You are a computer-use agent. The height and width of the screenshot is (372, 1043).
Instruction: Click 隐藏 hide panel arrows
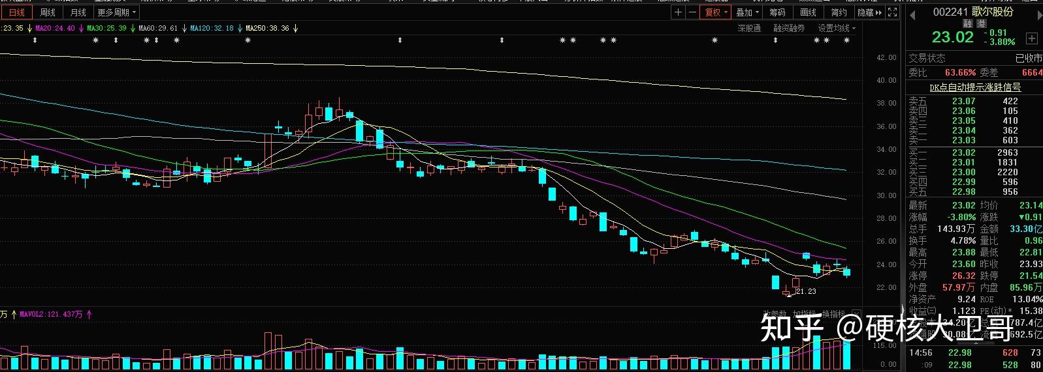point(870,12)
